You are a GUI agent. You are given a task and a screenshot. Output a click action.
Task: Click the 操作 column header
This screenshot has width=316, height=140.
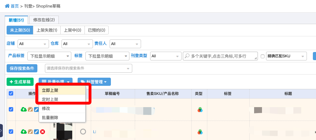click(32, 94)
